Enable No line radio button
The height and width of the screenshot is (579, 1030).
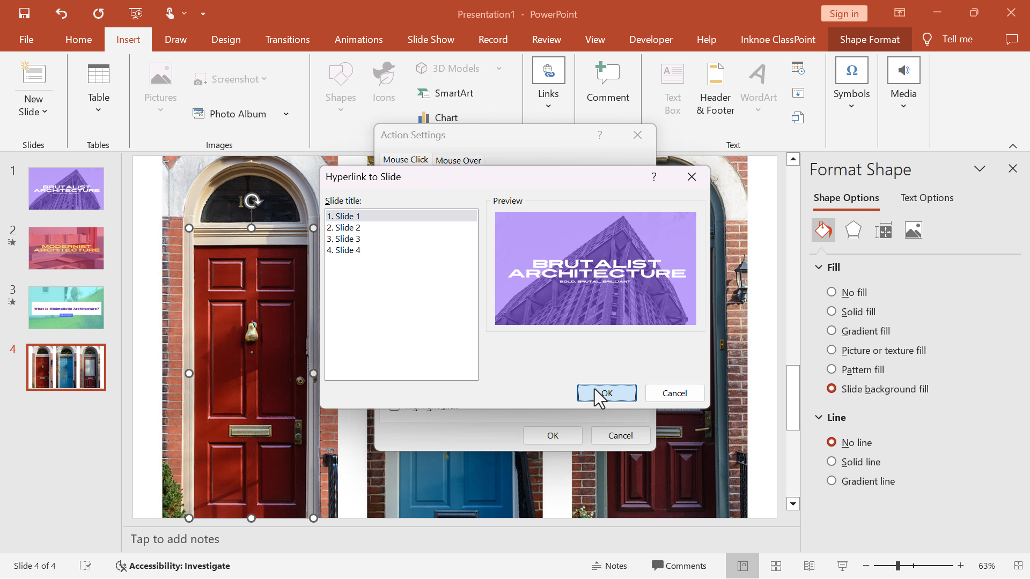click(831, 441)
